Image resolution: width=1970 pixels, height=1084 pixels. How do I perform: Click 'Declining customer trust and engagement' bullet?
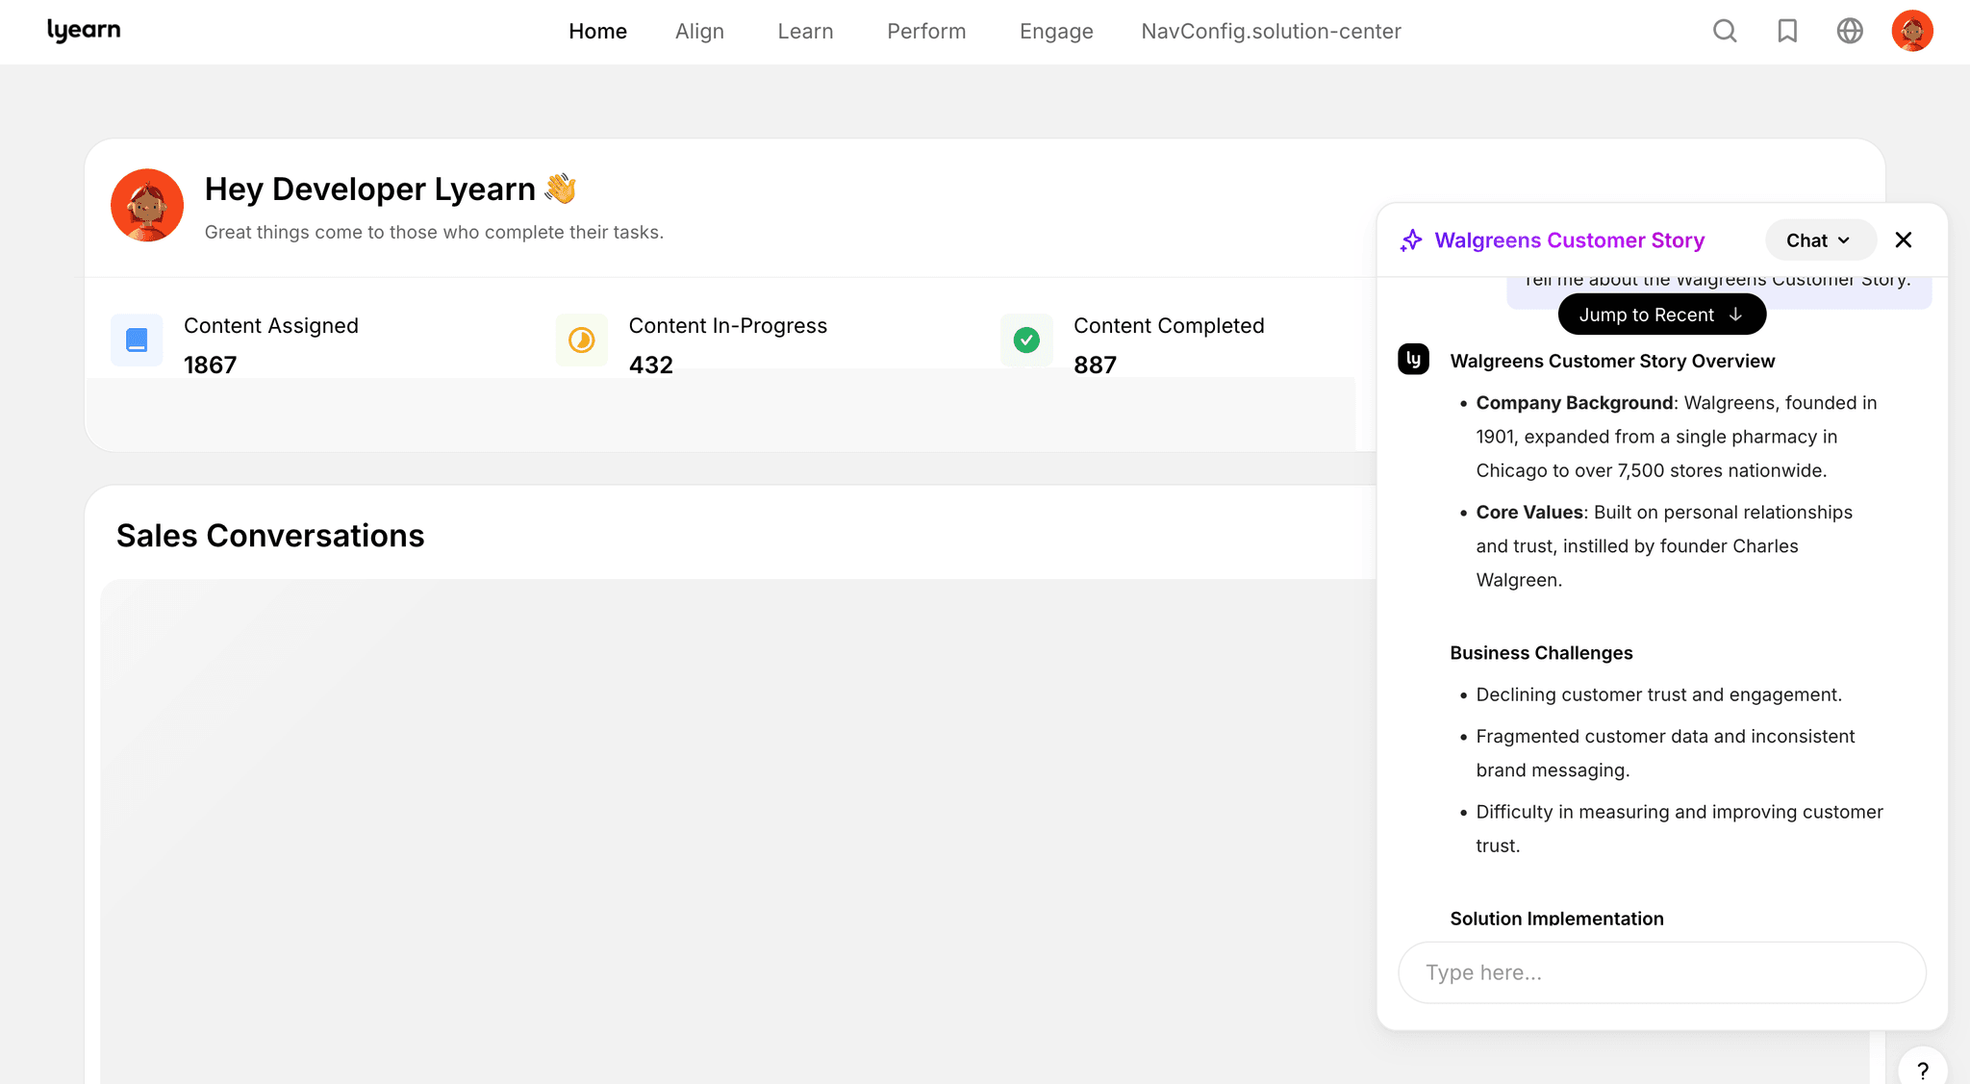(x=1658, y=694)
